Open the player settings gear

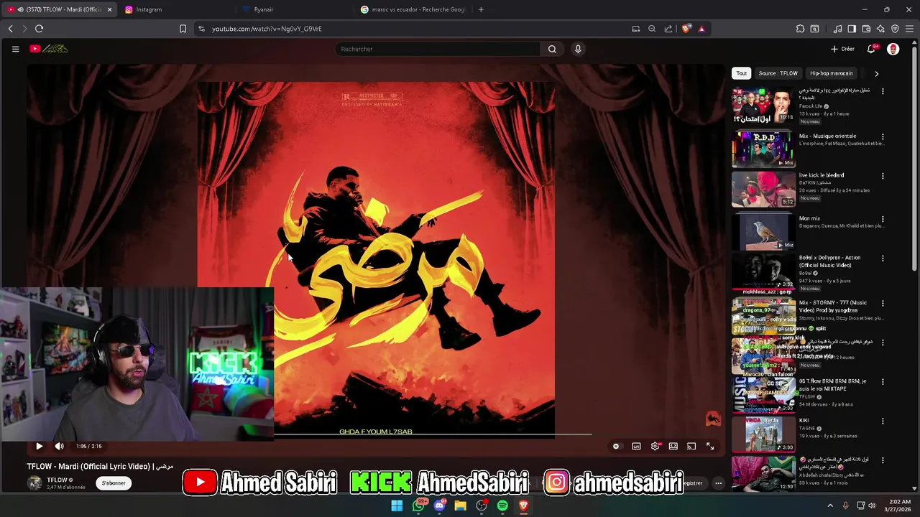pos(655,446)
